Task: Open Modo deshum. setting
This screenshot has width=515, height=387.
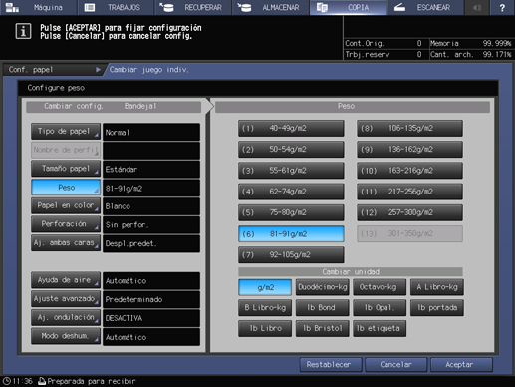Action: pyautogui.click(x=66, y=336)
